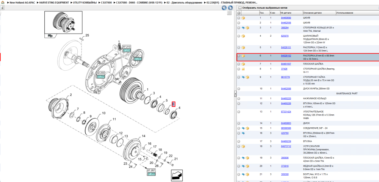379x182 pixels.
Task: Collapse the side panel with splitter arrow
Action: click(x=235, y=94)
